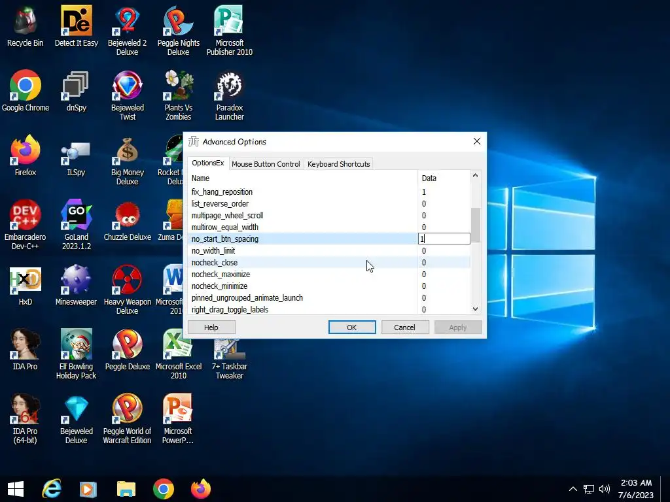Screen dimensions: 670x502
Task: Click the Embarcadero Dev-C++ shortcut
Action: pos(26,225)
